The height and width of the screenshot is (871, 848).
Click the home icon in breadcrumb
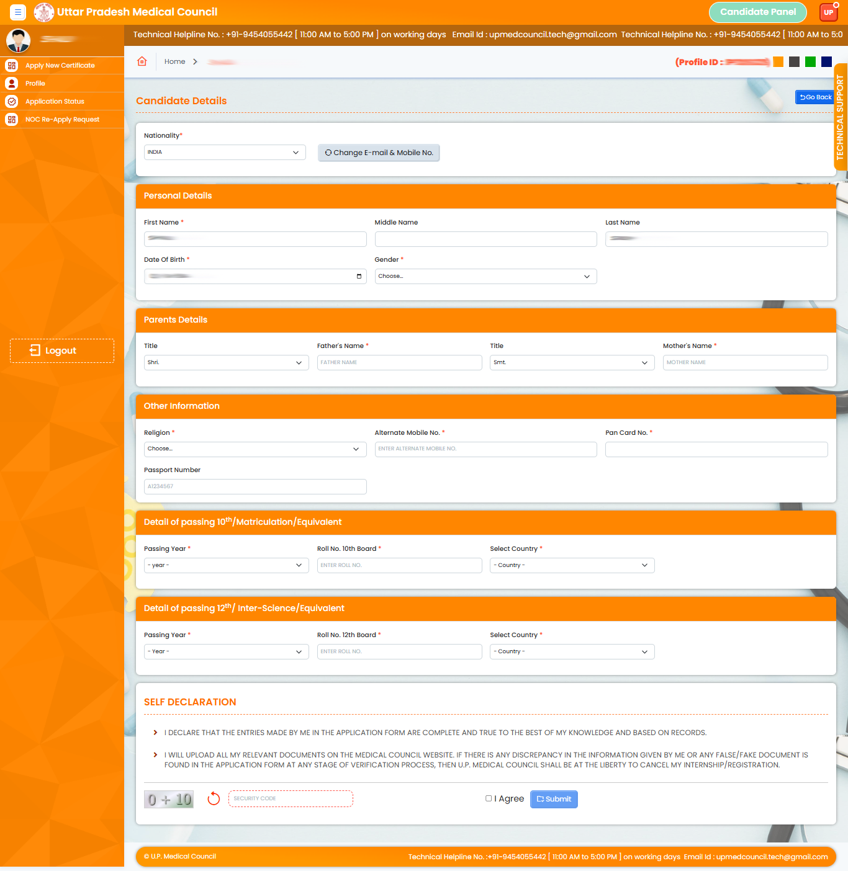pyautogui.click(x=142, y=61)
